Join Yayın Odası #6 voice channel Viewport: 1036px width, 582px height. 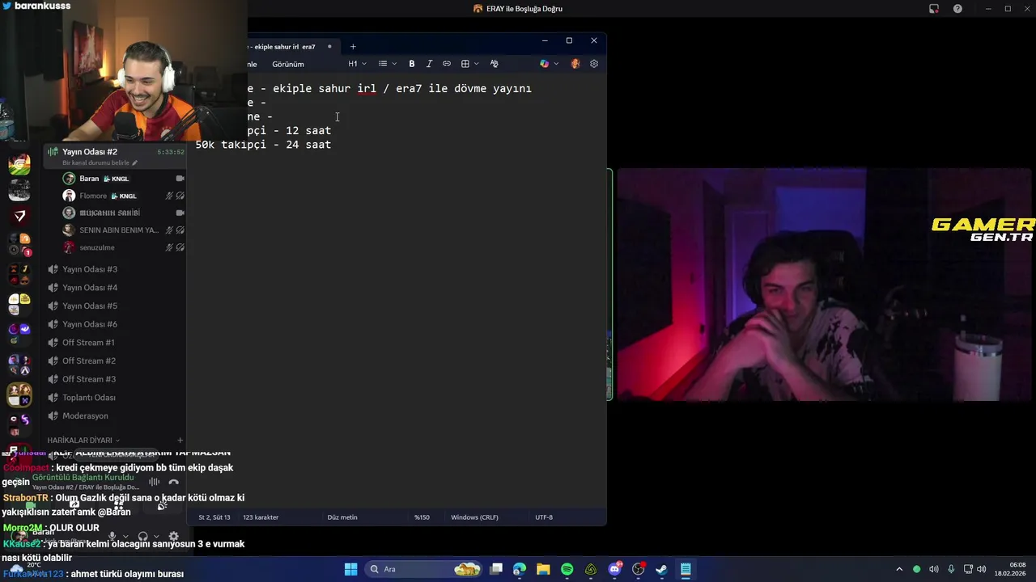(90, 324)
